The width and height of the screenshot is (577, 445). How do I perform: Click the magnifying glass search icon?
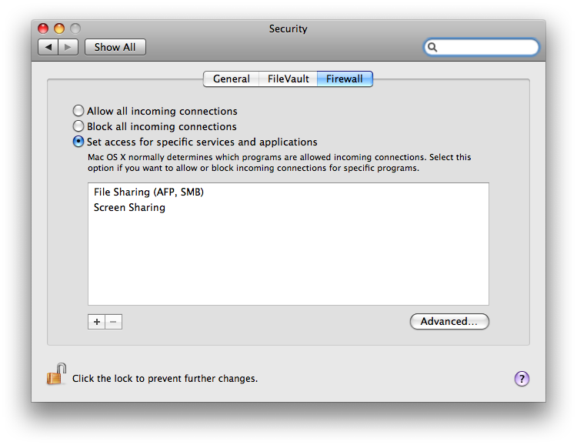pos(433,47)
